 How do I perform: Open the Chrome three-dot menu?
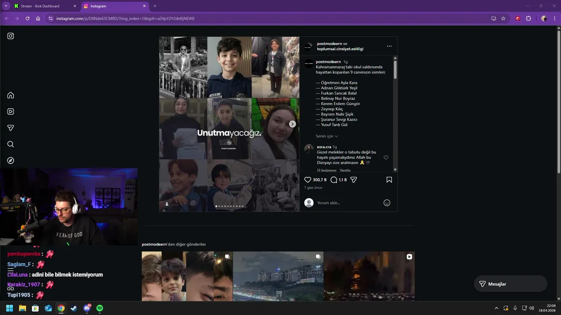click(554, 18)
